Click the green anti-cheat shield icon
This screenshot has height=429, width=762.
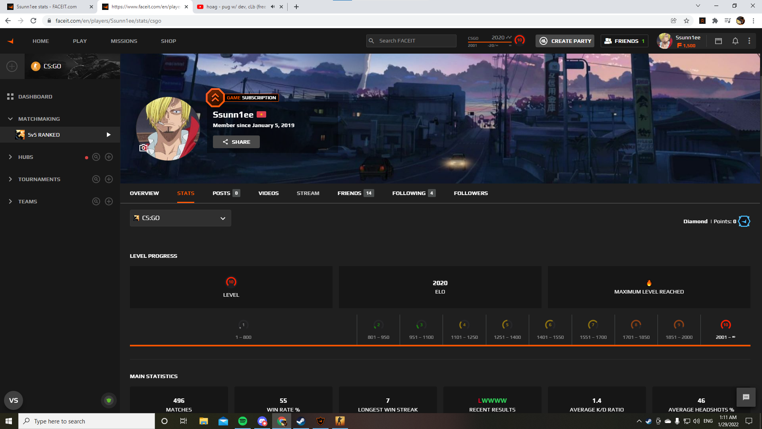[x=109, y=400]
